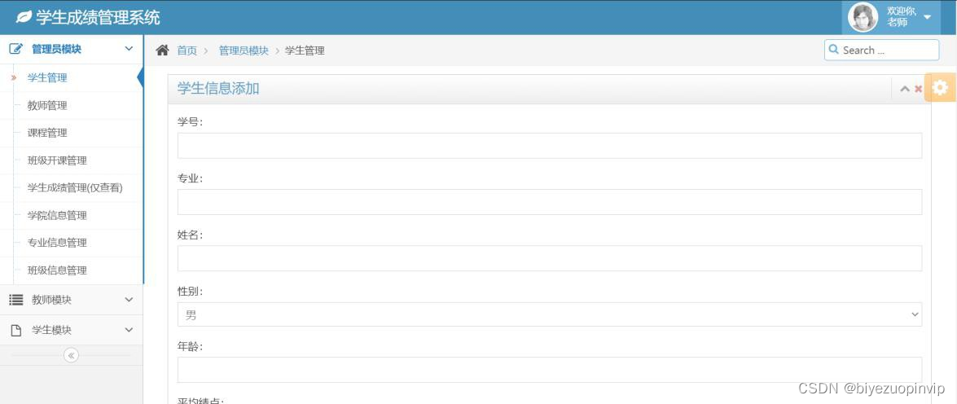Open the user dropdown caret beside 老师
The image size is (957, 404).
click(x=927, y=17)
